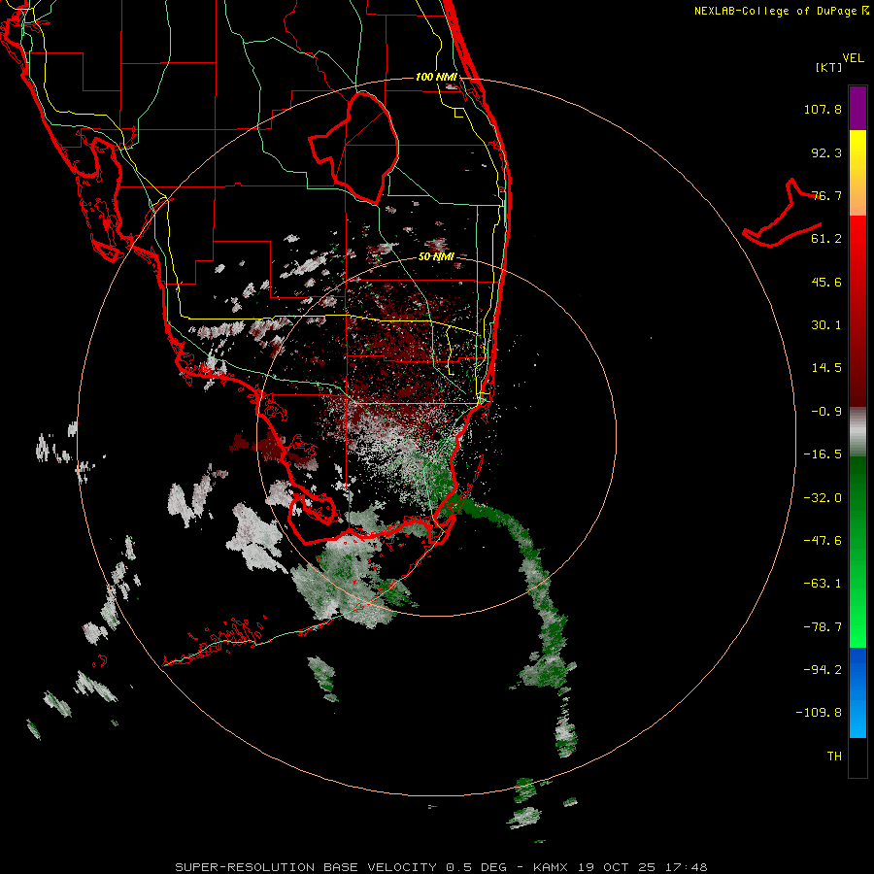This screenshot has height=874, width=874.
Task: Click the 14.5 velocity scale value
Action: (826, 368)
